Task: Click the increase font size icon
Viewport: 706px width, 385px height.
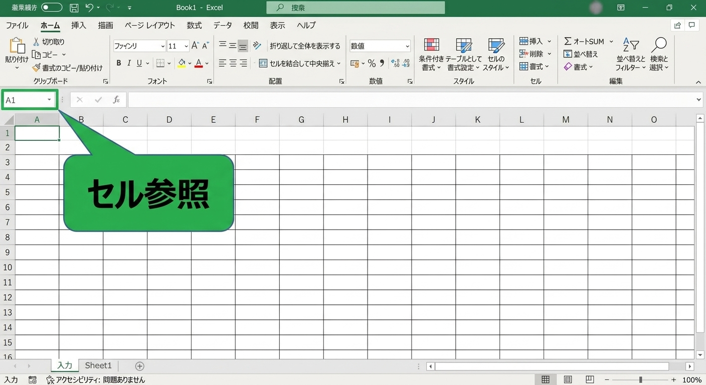Action: [x=196, y=46]
